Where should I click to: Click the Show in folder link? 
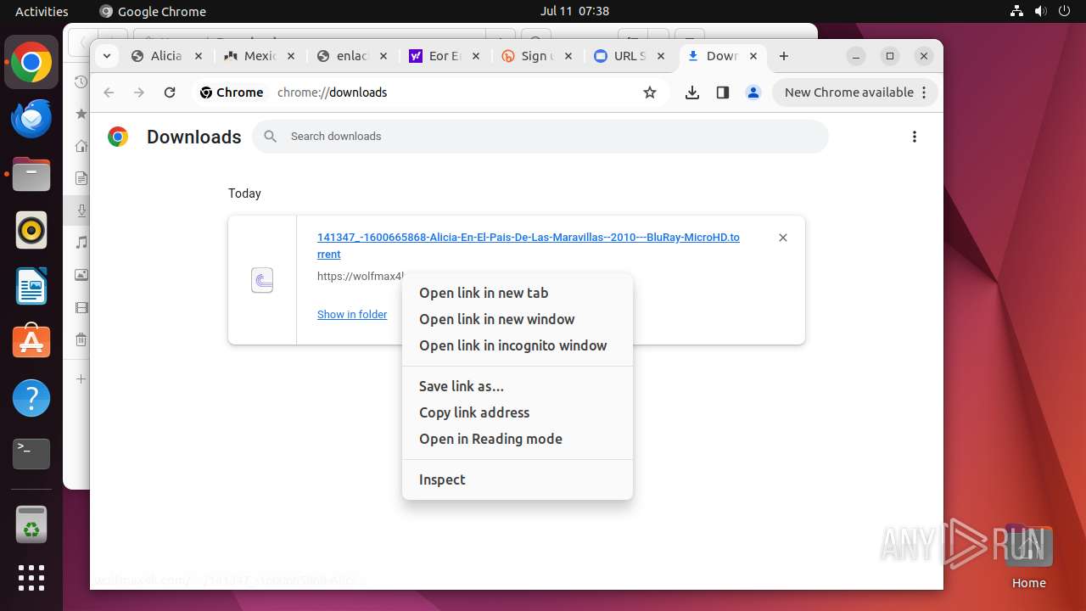coord(352,314)
